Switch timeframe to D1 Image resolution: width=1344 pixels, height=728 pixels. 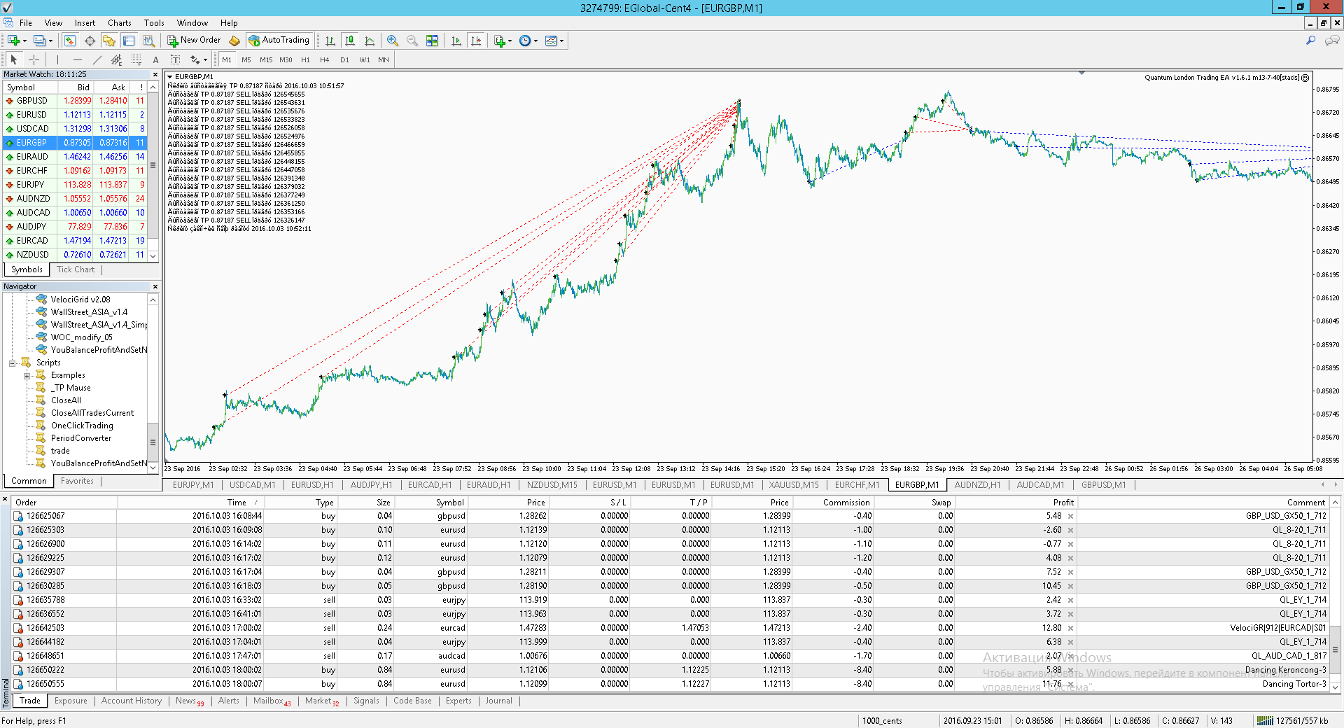tap(344, 60)
